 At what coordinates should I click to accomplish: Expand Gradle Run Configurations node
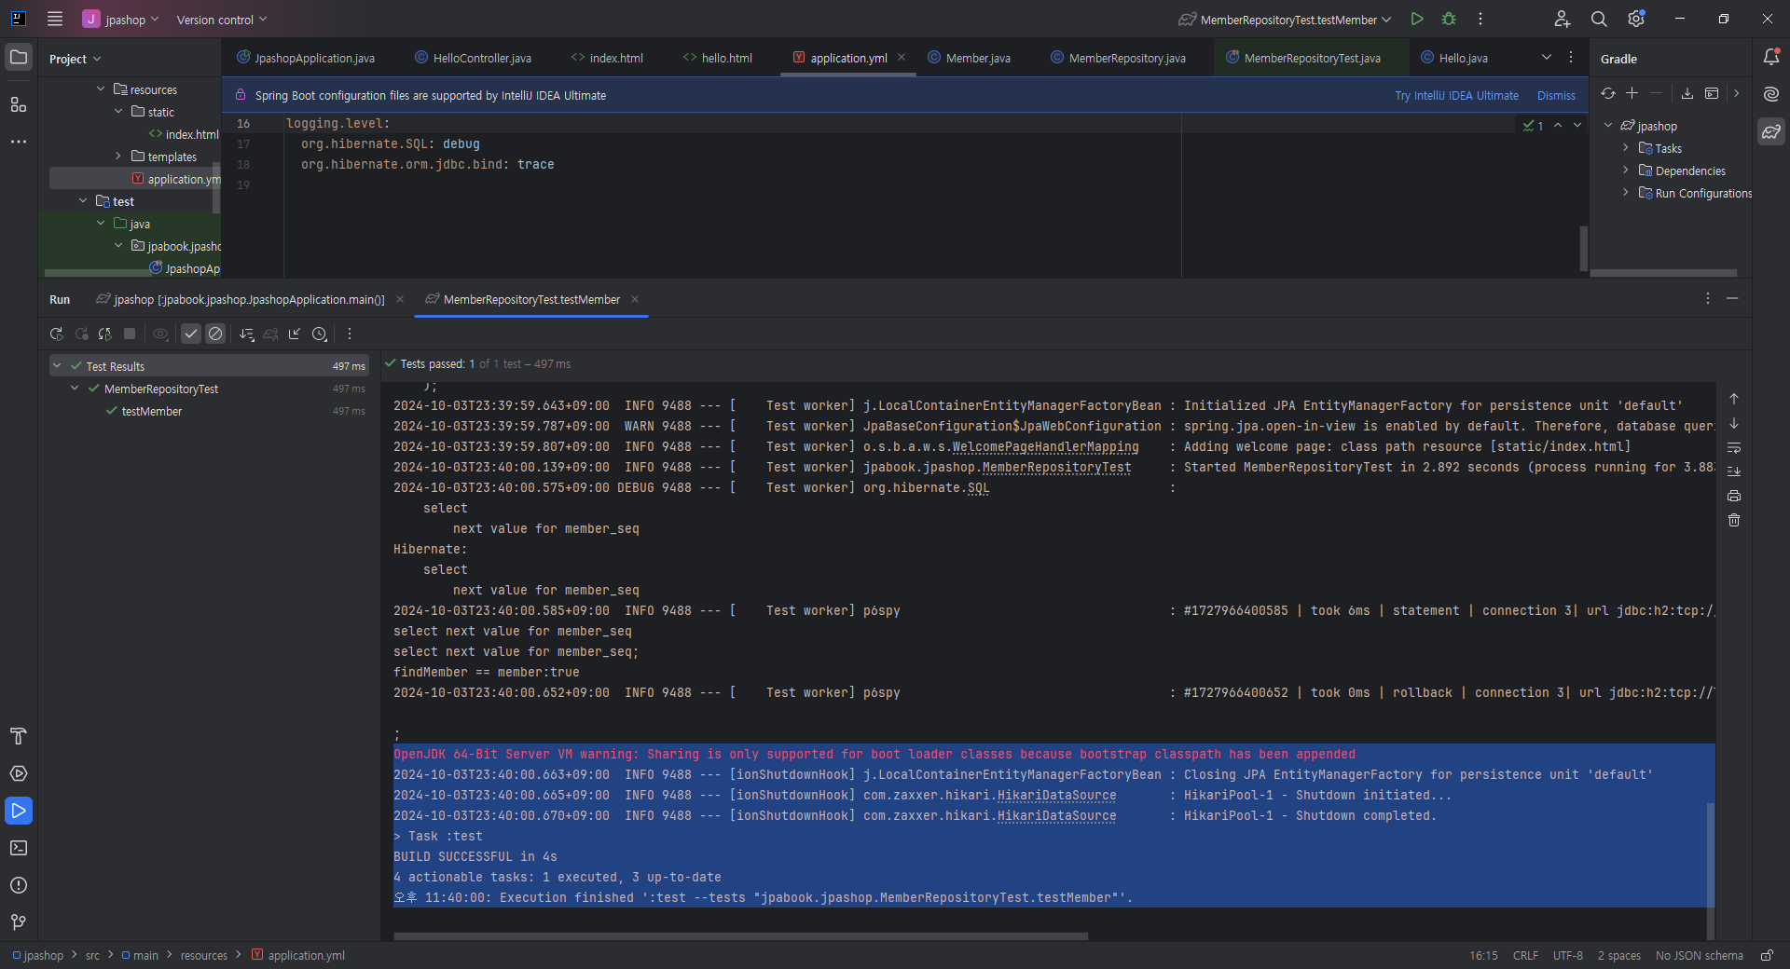click(x=1626, y=193)
